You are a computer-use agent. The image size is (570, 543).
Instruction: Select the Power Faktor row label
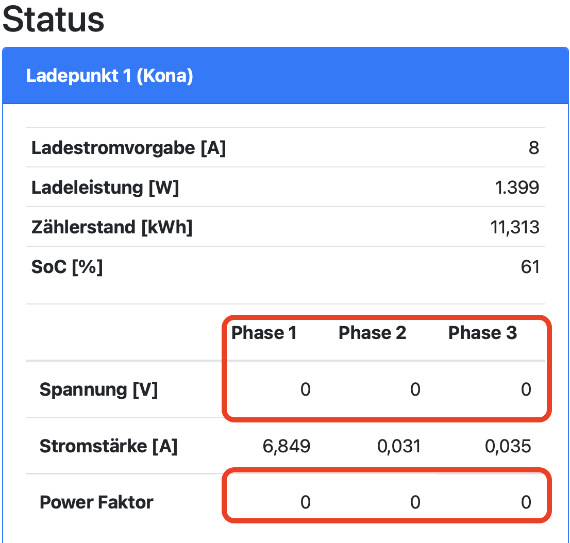96,502
